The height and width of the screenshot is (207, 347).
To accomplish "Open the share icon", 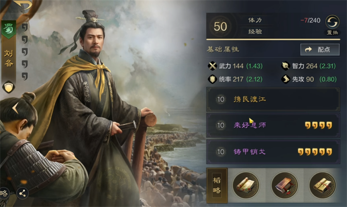I will tap(22, 194).
